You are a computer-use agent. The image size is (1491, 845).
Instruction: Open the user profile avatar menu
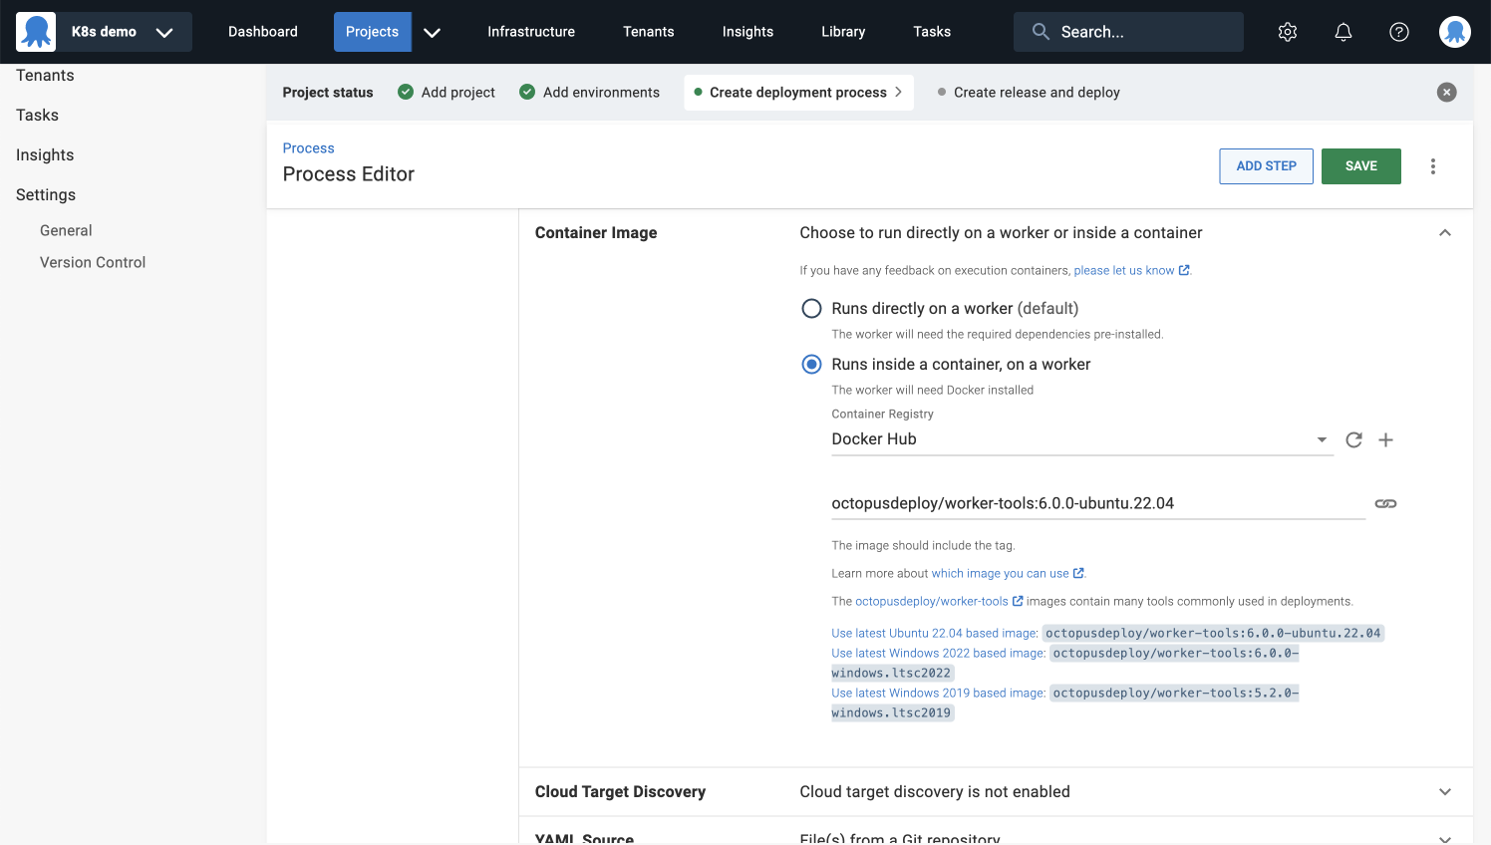coord(1455,32)
